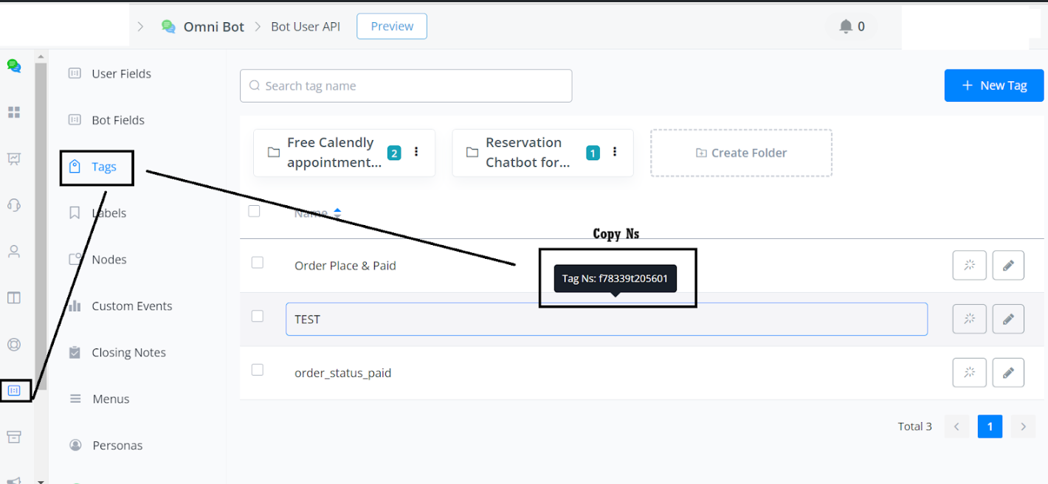The height and width of the screenshot is (484, 1048).
Task: Open the headset support icon in sidebar
Action: [x=14, y=205]
